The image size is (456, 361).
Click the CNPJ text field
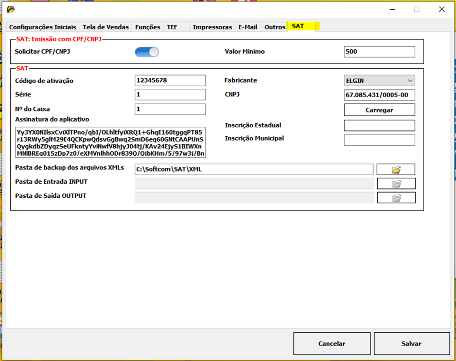click(x=379, y=95)
